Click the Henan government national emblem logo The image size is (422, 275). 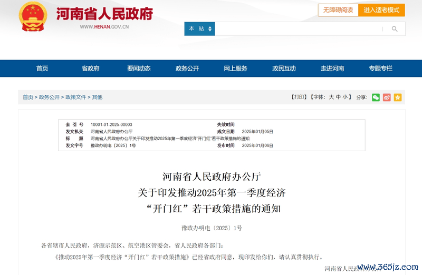(33, 17)
